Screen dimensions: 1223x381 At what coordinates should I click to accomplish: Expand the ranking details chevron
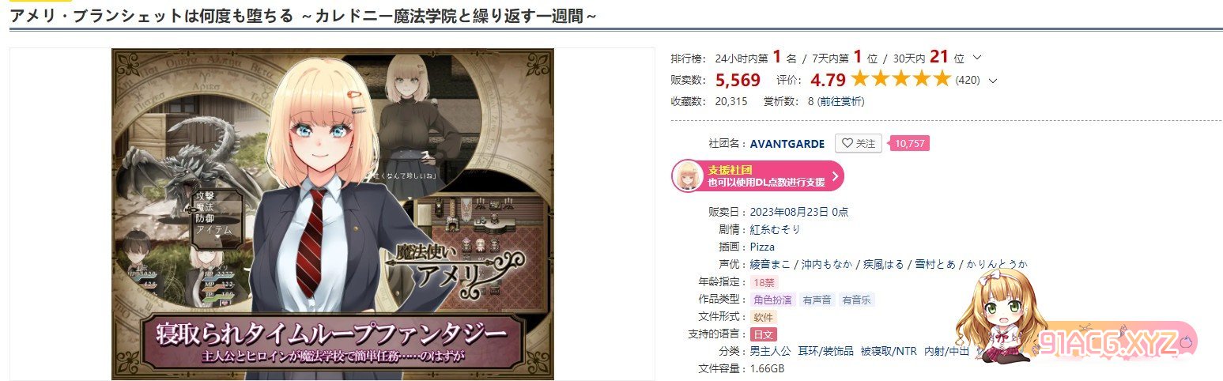pyautogui.click(x=977, y=58)
